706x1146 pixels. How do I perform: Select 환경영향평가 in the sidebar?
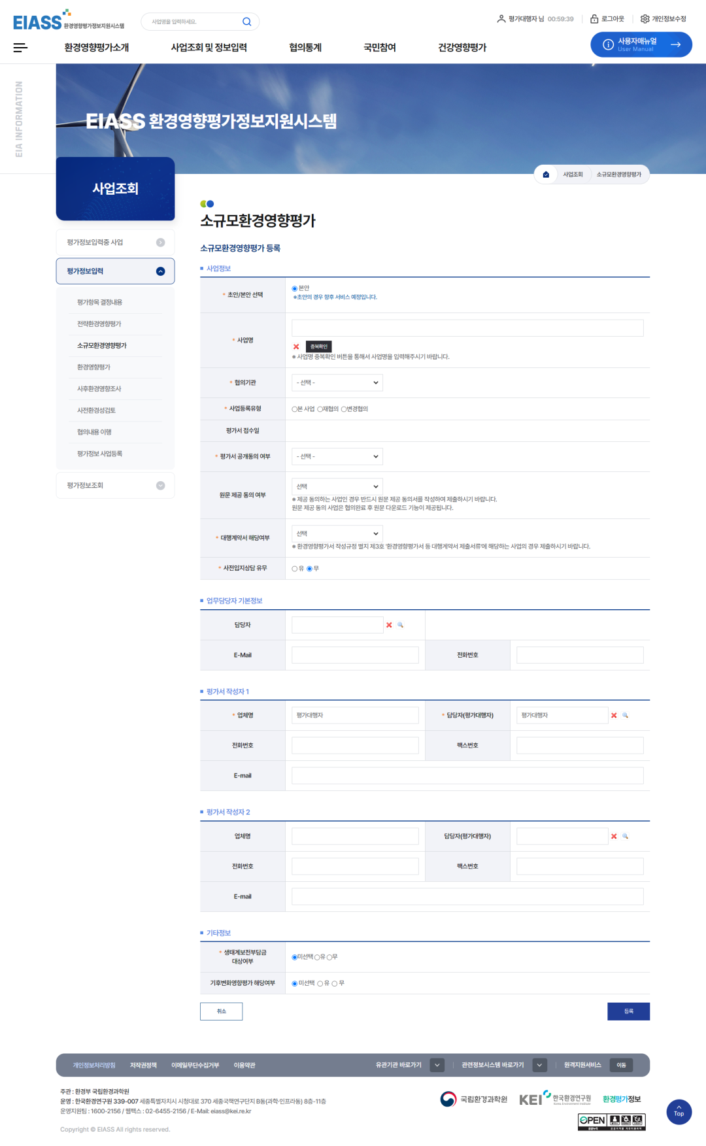pos(93,367)
